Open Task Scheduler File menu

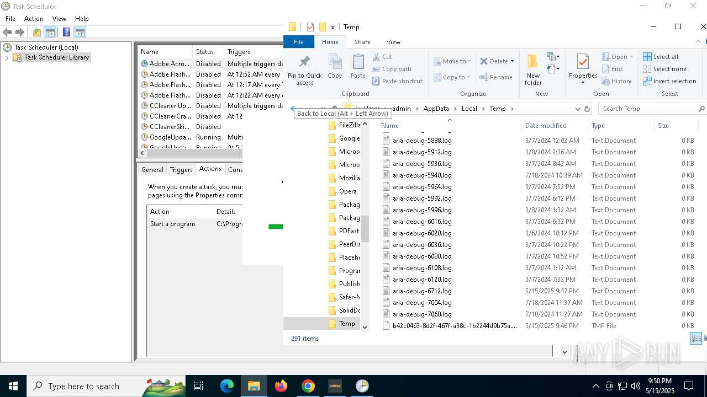[x=10, y=19]
